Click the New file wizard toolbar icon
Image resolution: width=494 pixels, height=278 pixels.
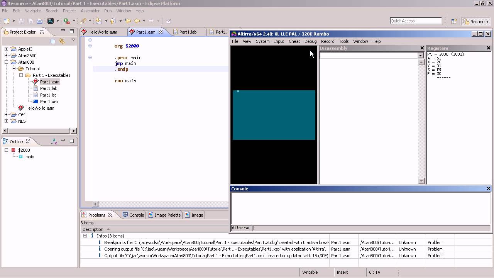(x=7, y=21)
